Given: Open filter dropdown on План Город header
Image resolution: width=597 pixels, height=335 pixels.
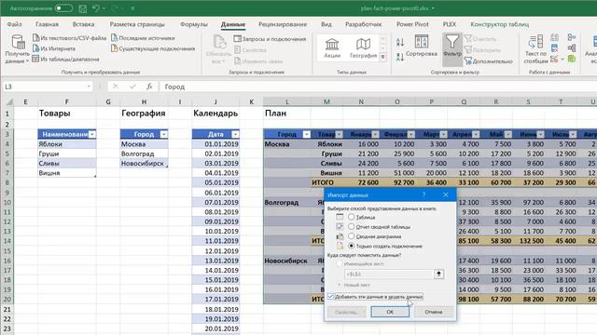Looking at the screenshot, I should tap(306, 134).
